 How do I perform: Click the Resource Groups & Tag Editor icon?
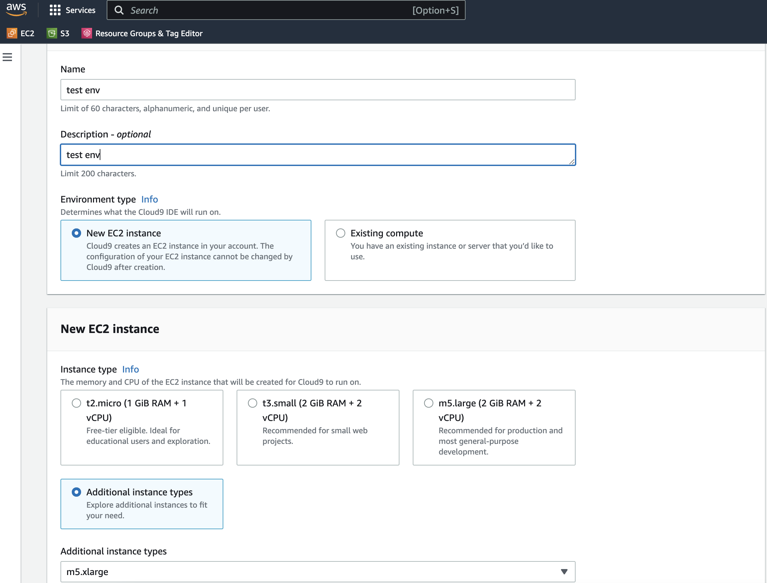pos(86,33)
